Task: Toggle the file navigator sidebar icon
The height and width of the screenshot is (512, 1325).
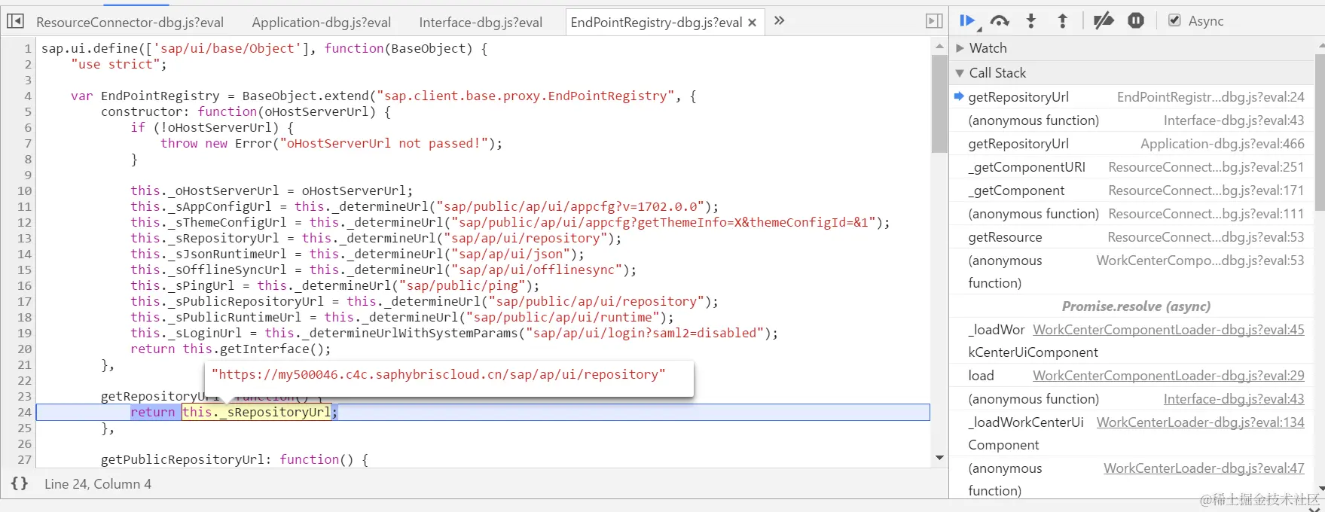Action: click(x=15, y=21)
